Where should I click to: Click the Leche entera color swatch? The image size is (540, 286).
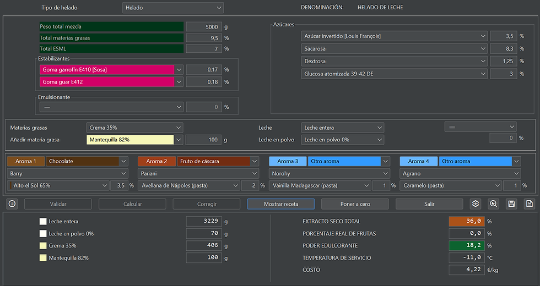click(43, 221)
